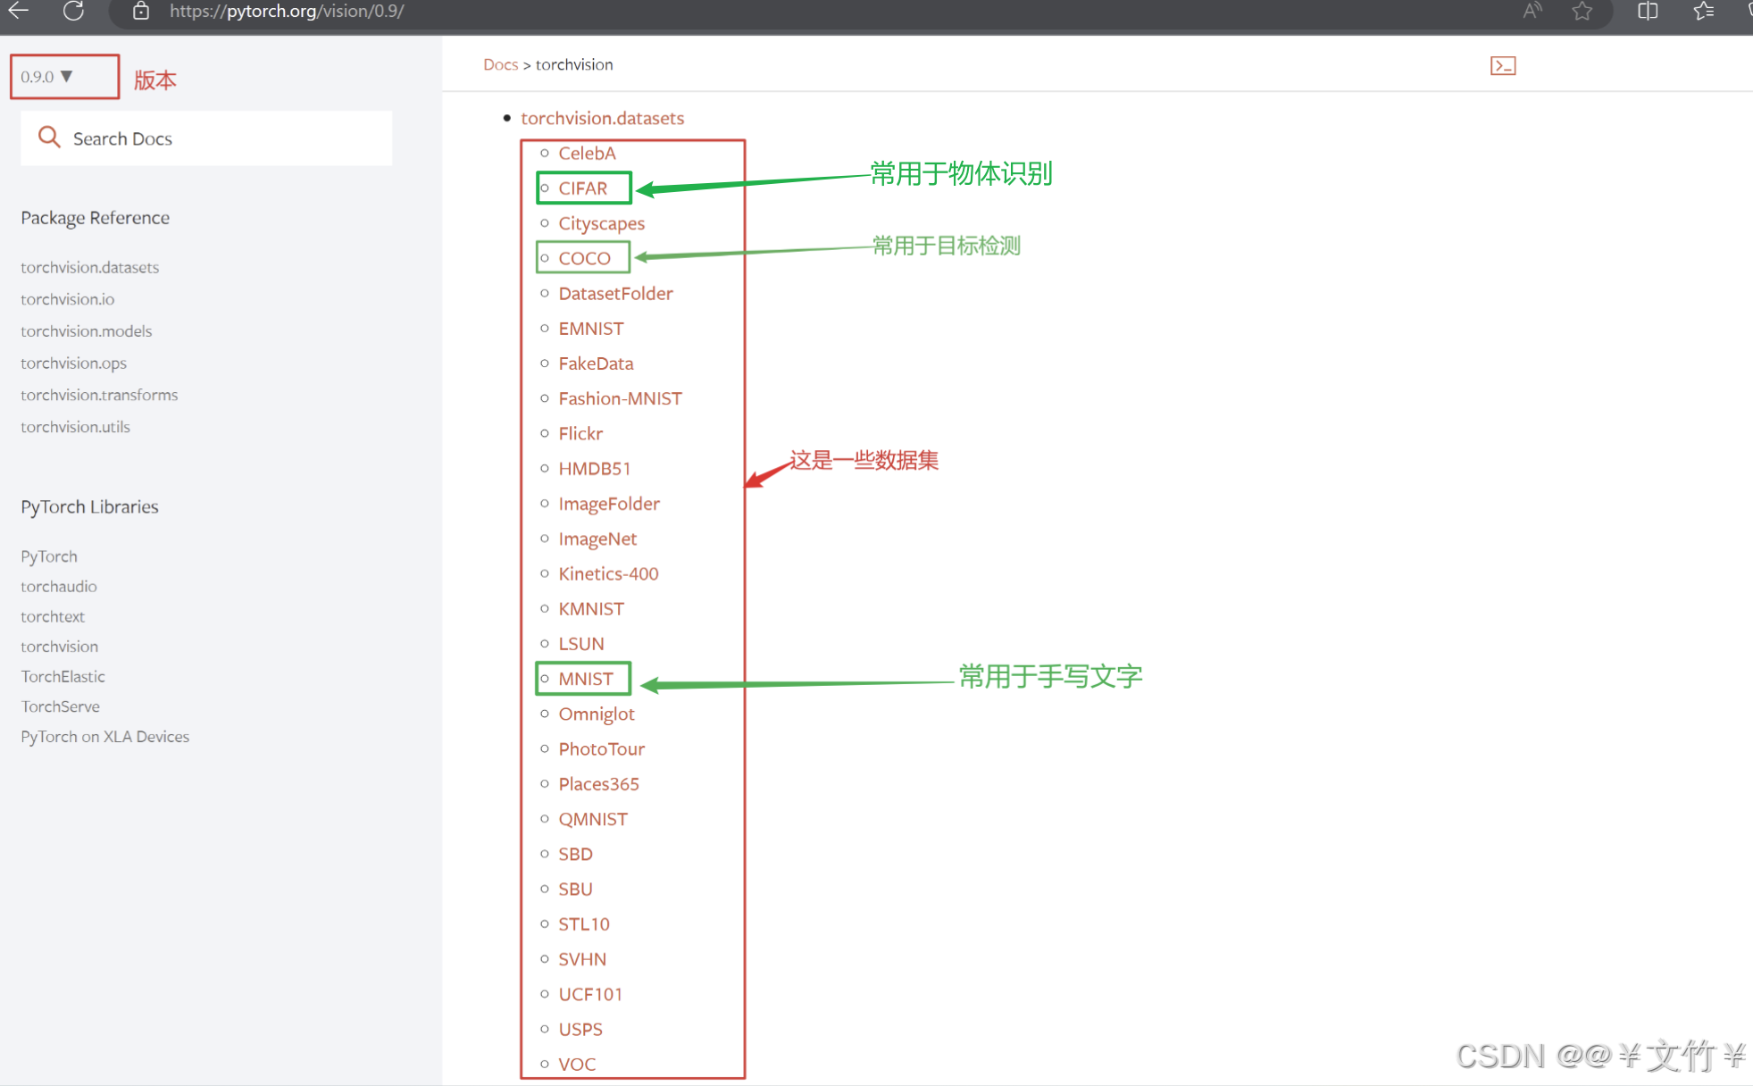This screenshot has width=1753, height=1086.
Task: Click the Search Docs field
Action: coord(206,138)
